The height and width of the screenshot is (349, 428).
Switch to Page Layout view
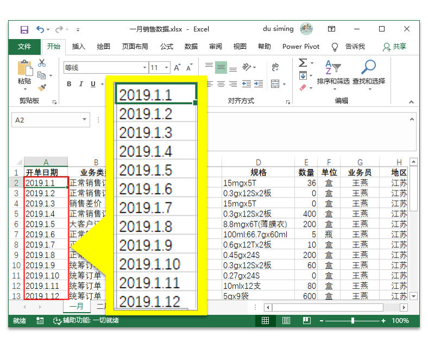[x=286, y=320]
